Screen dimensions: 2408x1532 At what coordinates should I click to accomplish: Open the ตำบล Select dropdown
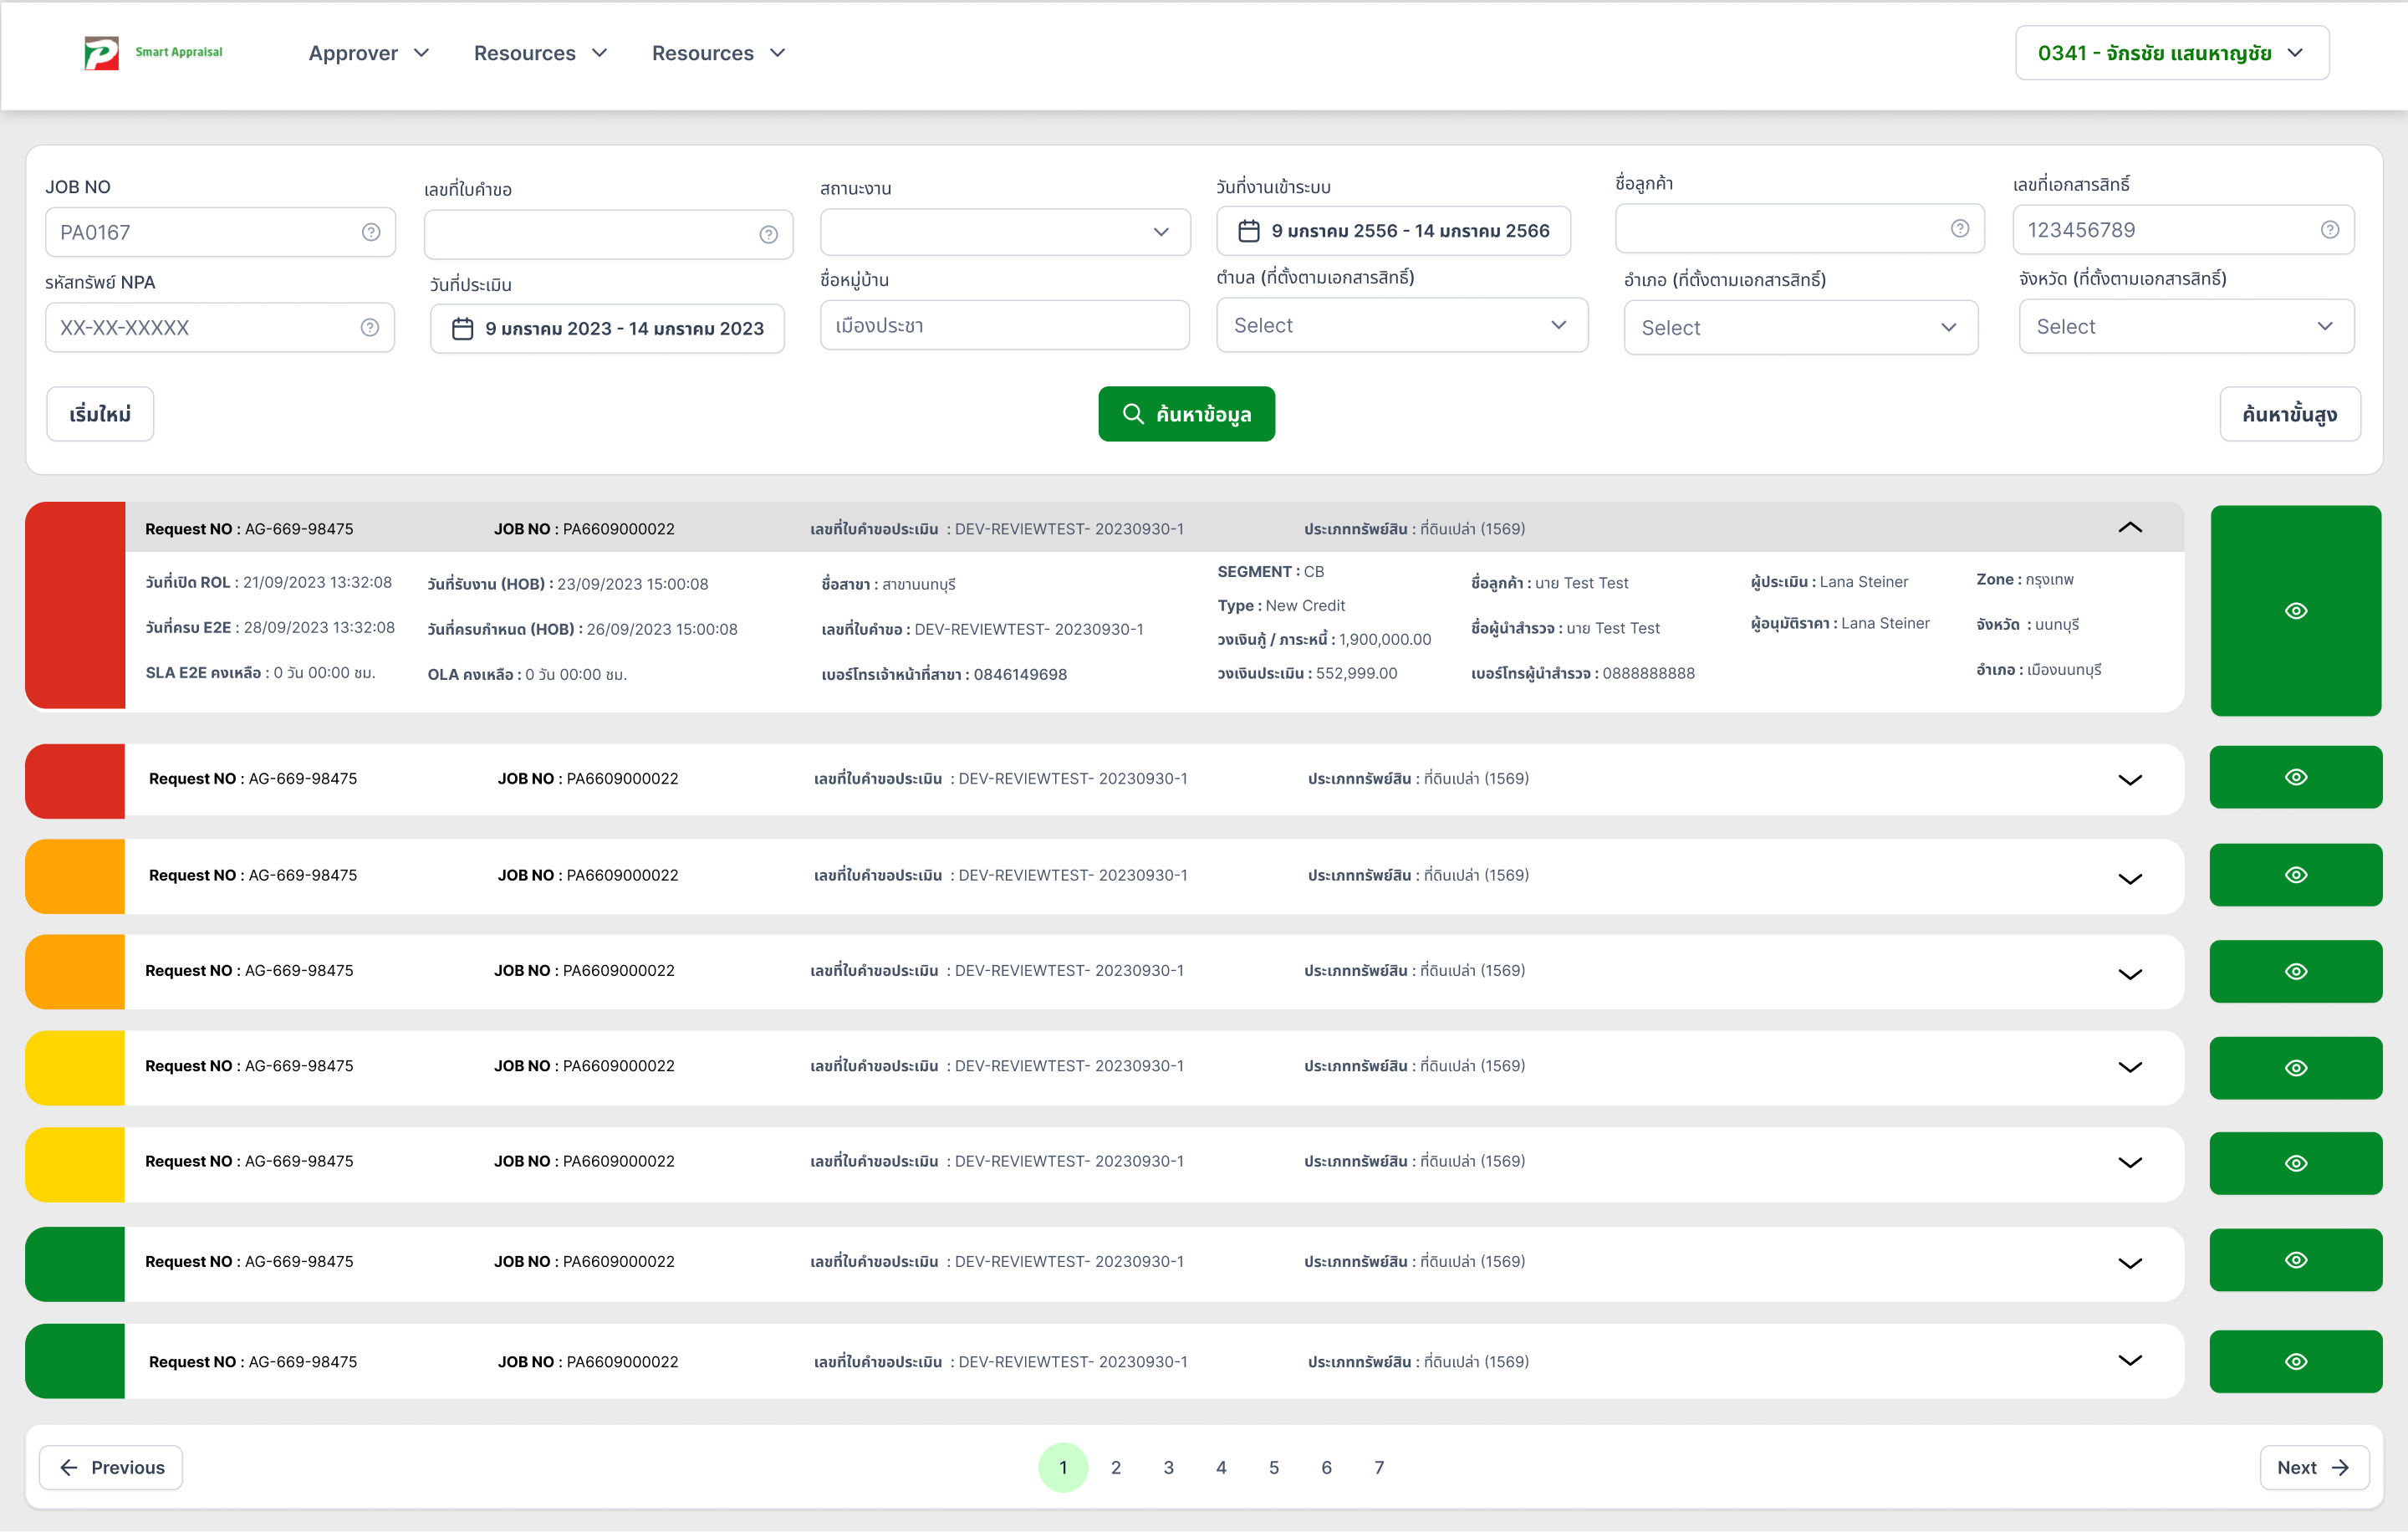(1401, 326)
